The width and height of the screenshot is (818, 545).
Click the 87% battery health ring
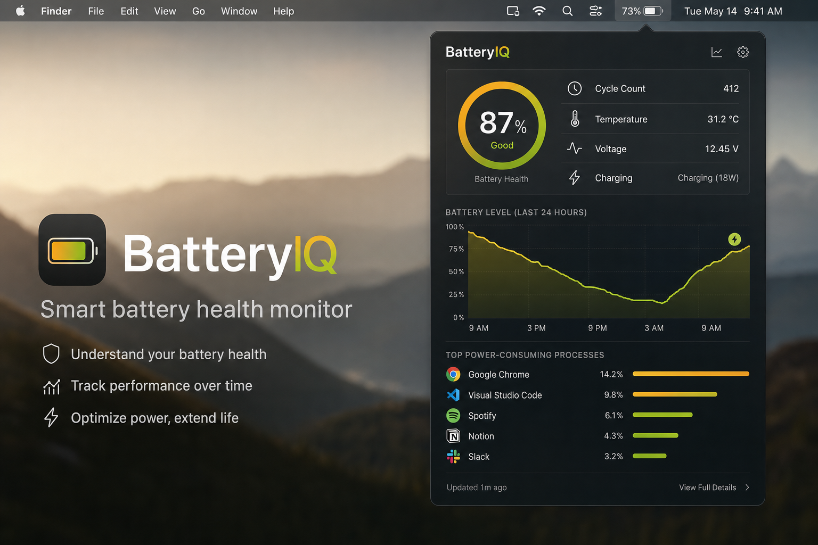(x=502, y=126)
